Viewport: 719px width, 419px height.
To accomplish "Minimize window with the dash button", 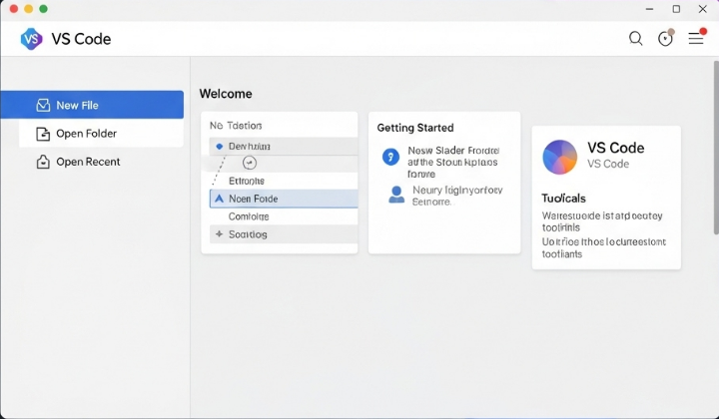I will (649, 9).
